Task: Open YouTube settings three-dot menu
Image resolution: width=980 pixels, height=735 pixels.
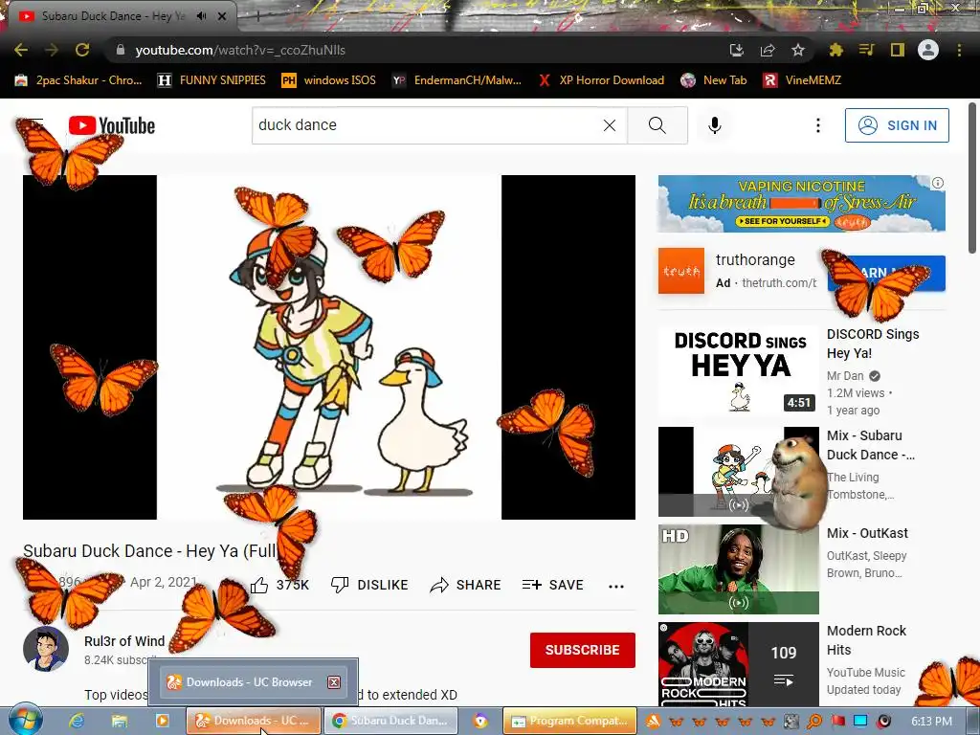Action: [817, 125]
